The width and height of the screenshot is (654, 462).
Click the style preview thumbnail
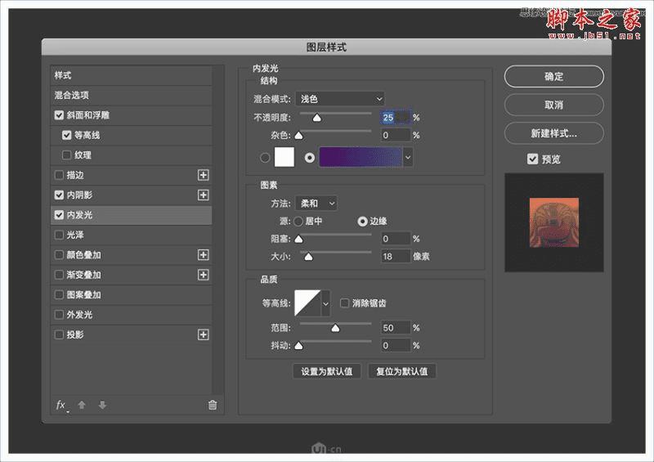pos(554,222)
